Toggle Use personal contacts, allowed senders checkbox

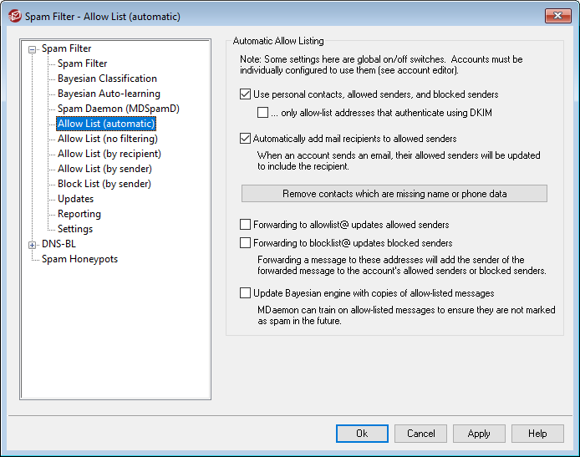pyautogui.click(x=245, y=95)
